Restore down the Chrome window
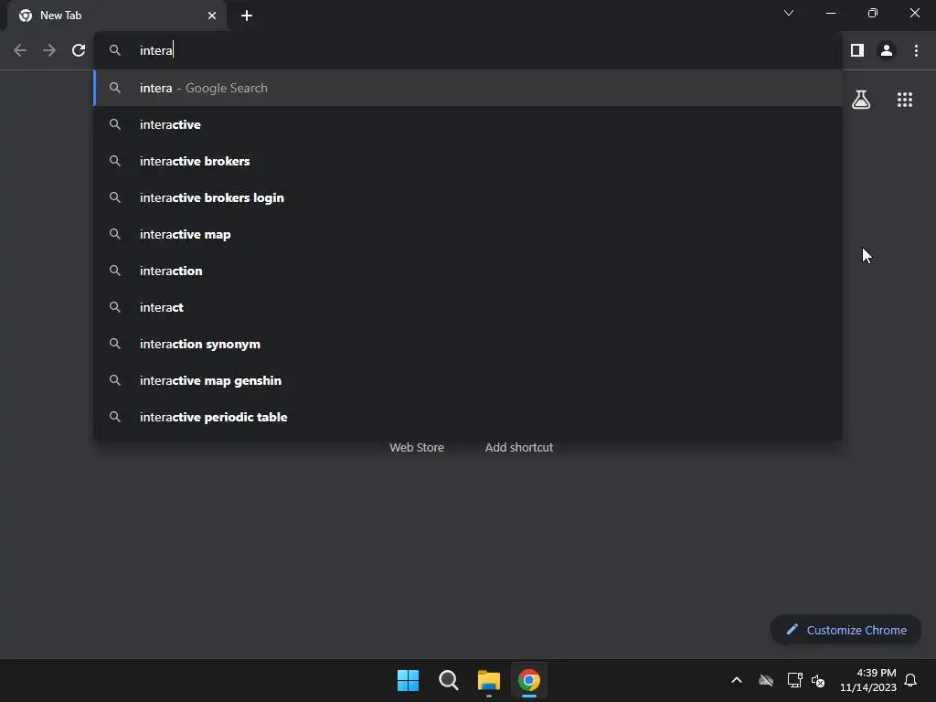Image resolution: width=936 pixels, height=702 pixels. pyautogui.click(x=872, y=13)
